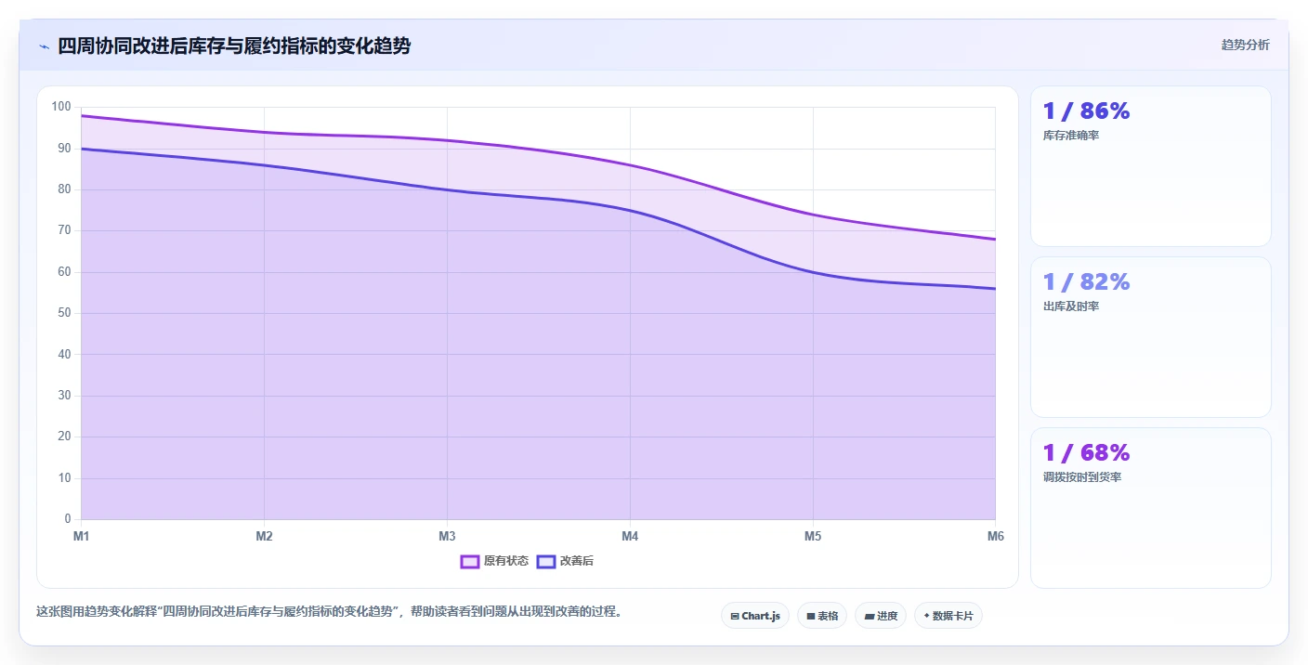This screenshot has width=1308, height=665.
Task: Click the 100 y-axis value
Action: coord(61,107)
